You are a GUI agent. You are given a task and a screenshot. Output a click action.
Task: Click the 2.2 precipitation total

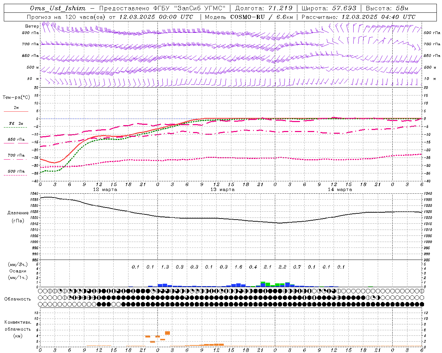(282, 267)
